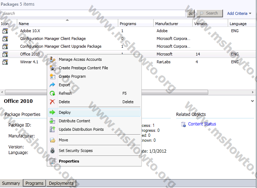Click the Properties icon in context menu
The height and width of the screenshot is (188, 257).
pyautogui.click(x=52, y=161)
